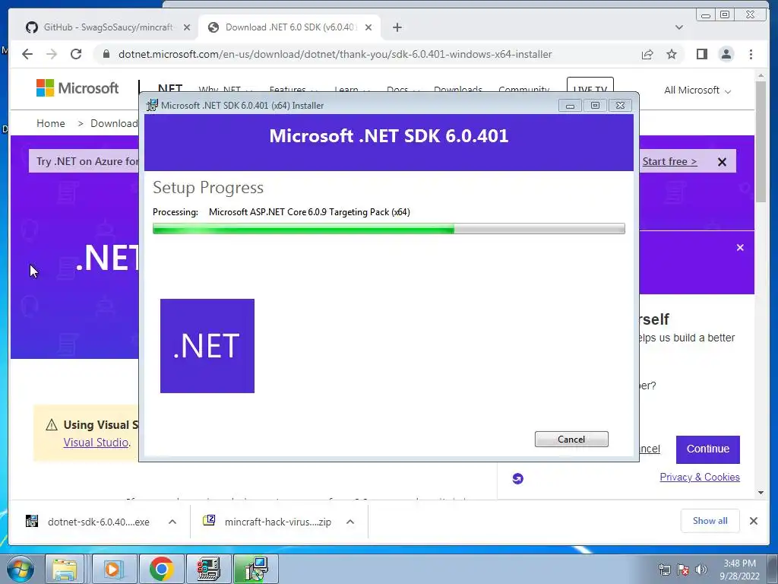Select the Download .NET 6.0 SDK tab

[x=289, y=27]
